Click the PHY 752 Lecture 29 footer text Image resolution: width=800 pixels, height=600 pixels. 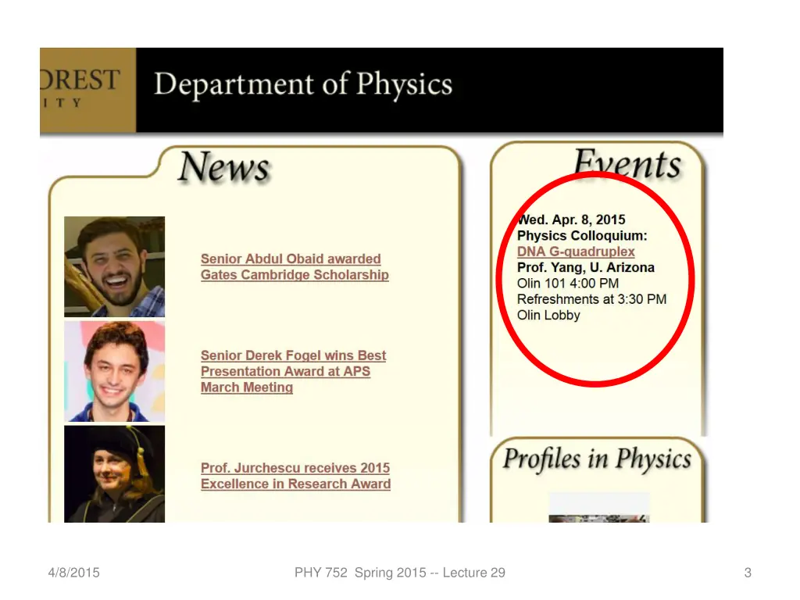(399, 573)
